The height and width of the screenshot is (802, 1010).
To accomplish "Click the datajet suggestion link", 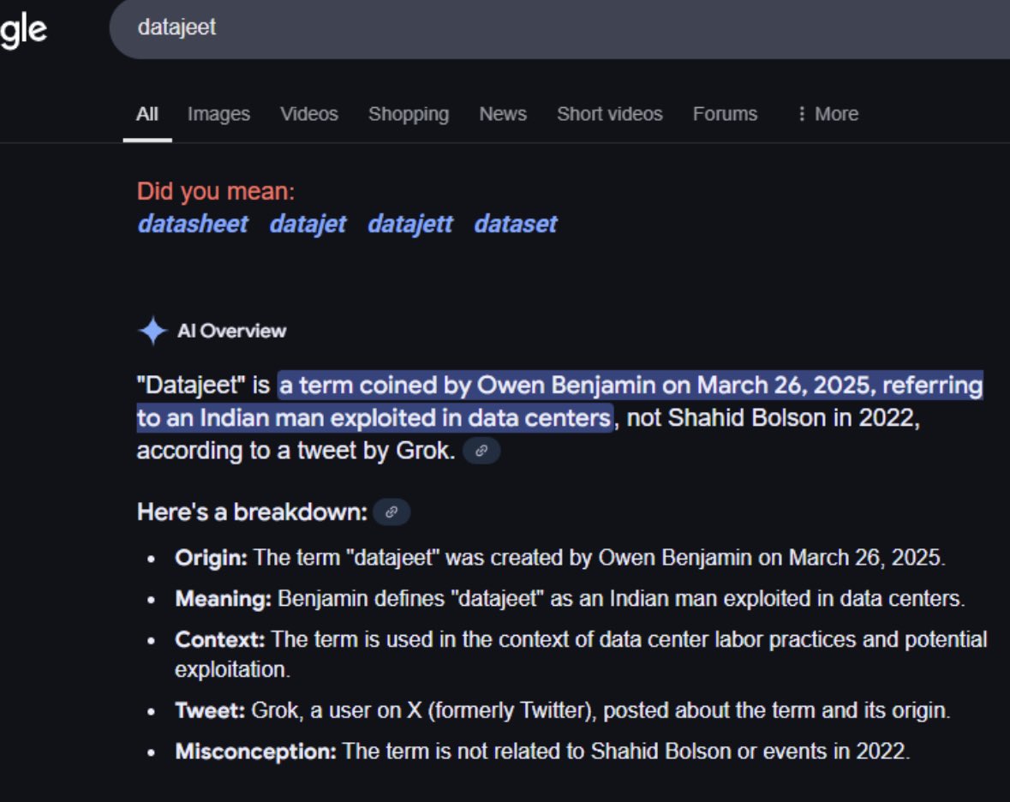I will [308, 224].
